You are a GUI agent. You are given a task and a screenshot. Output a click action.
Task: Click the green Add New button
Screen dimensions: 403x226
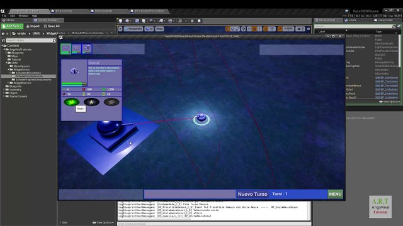pos(12,26)
